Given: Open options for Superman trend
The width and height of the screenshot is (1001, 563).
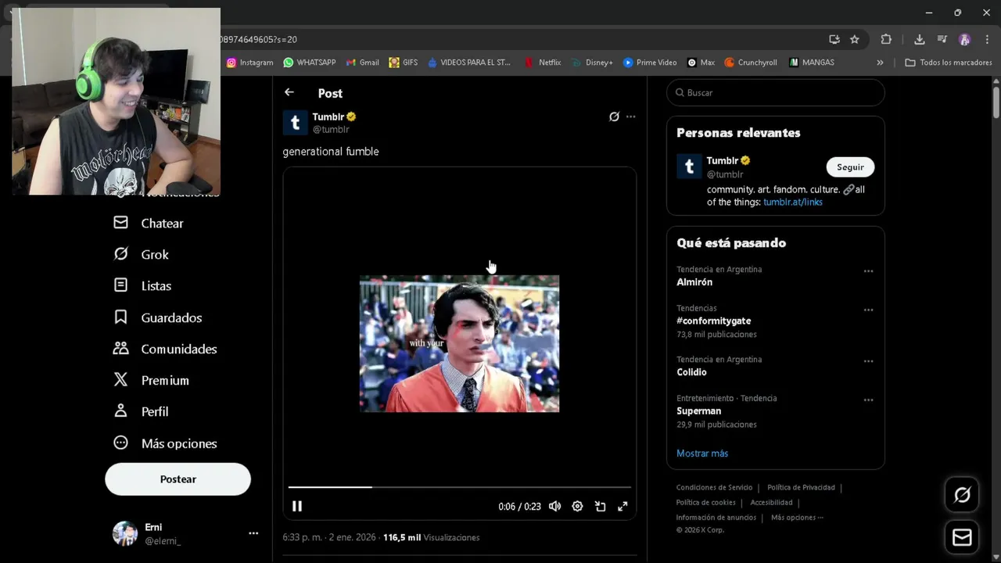Looking at the screenshot, I should click(x=868, y=400).
